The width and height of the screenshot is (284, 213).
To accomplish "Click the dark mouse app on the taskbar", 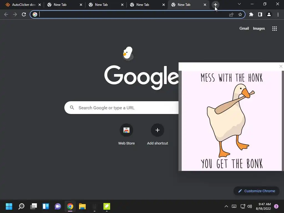I will point(94,206).
